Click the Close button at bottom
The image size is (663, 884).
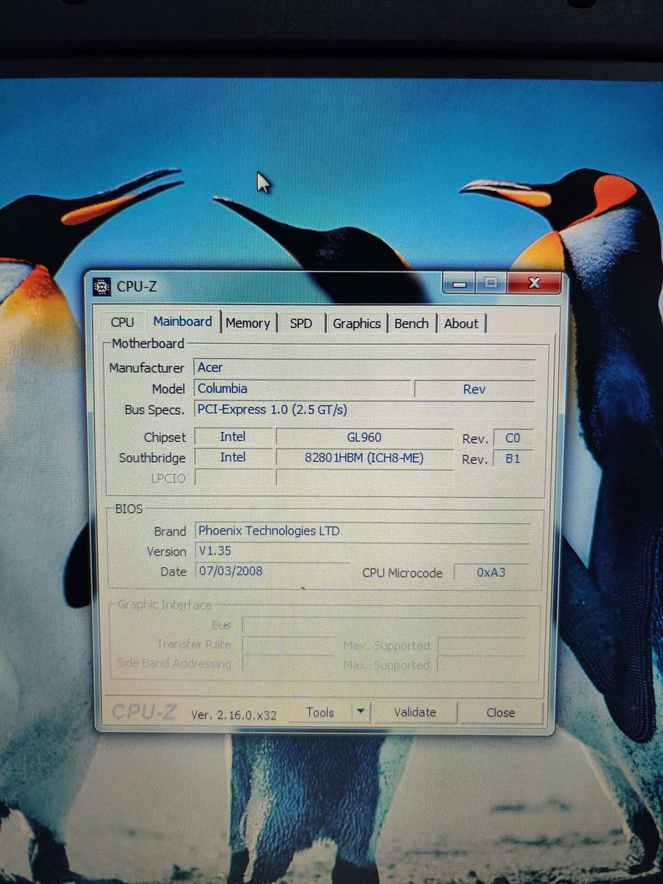(500, 713)
